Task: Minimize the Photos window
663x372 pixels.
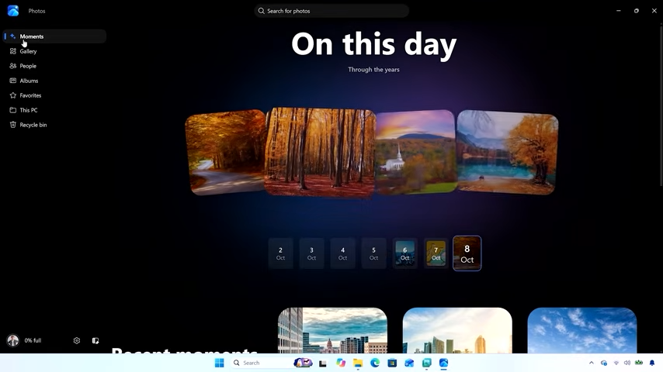Action: pyautogui.click(x=619, y=11)
